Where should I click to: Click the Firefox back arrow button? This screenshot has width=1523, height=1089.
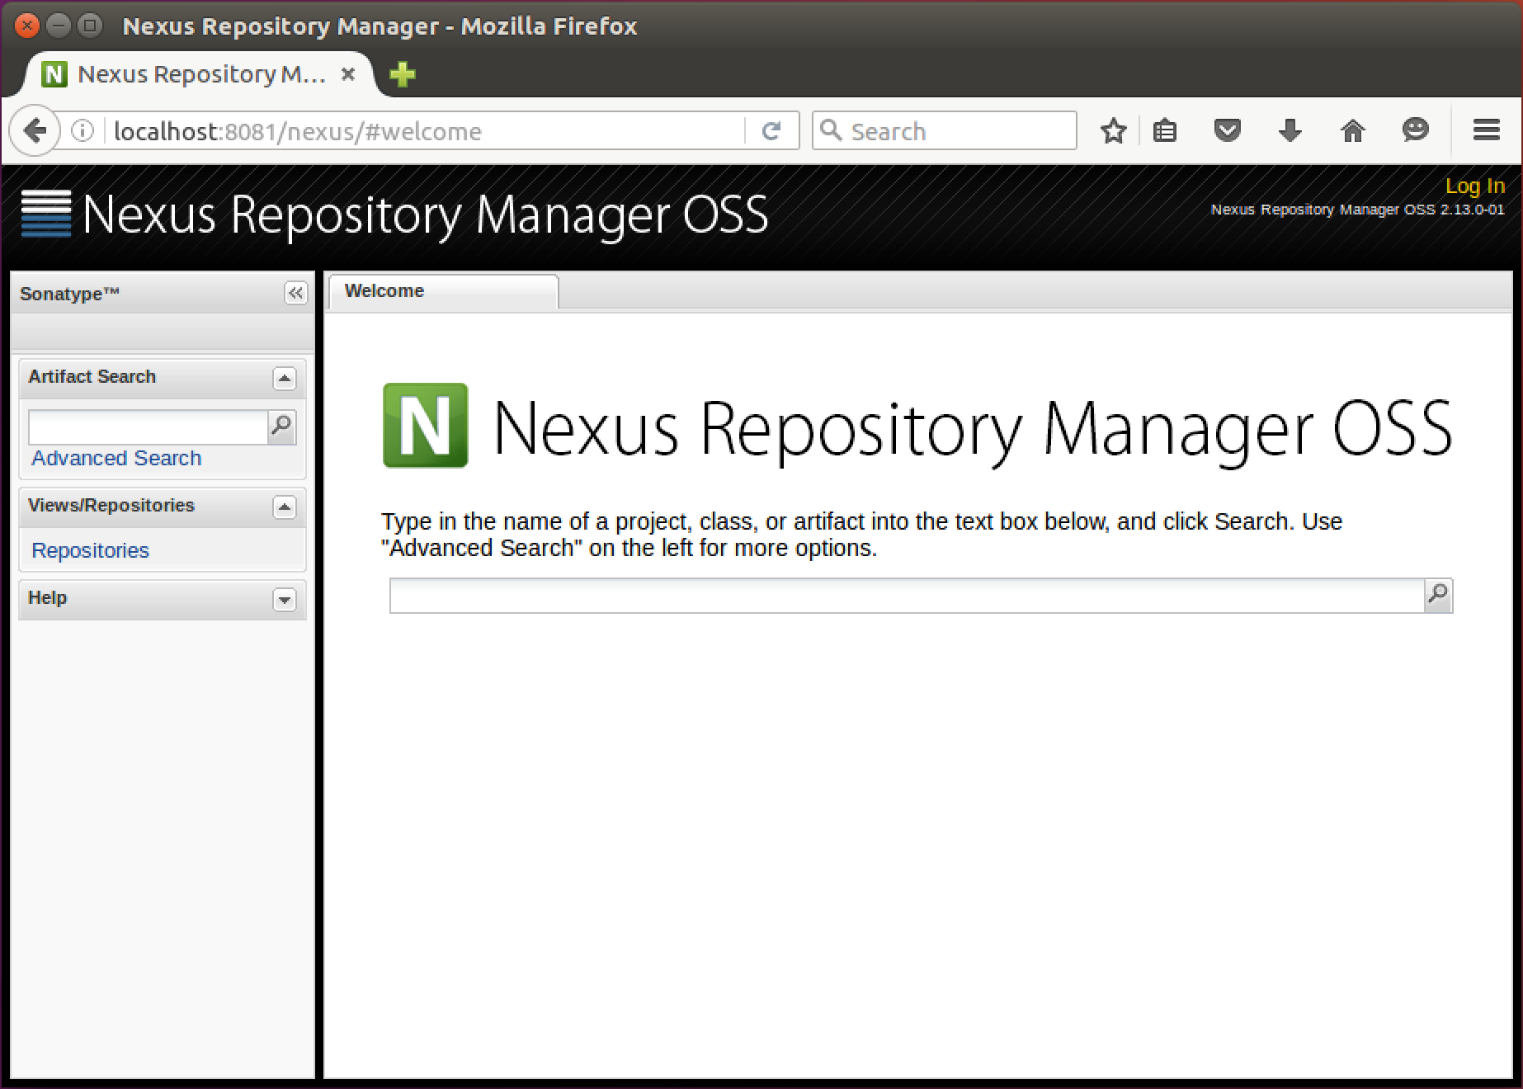[x=35, y=130]
